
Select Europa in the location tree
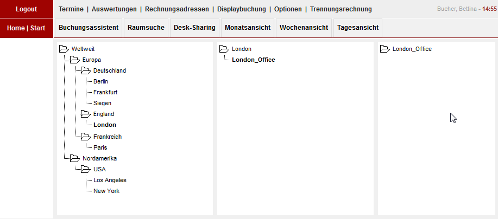tap(92, 60)
